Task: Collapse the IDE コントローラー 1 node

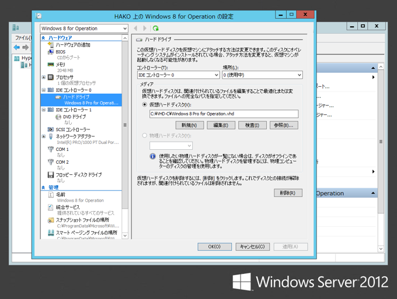Action: [x=44, y=110]
